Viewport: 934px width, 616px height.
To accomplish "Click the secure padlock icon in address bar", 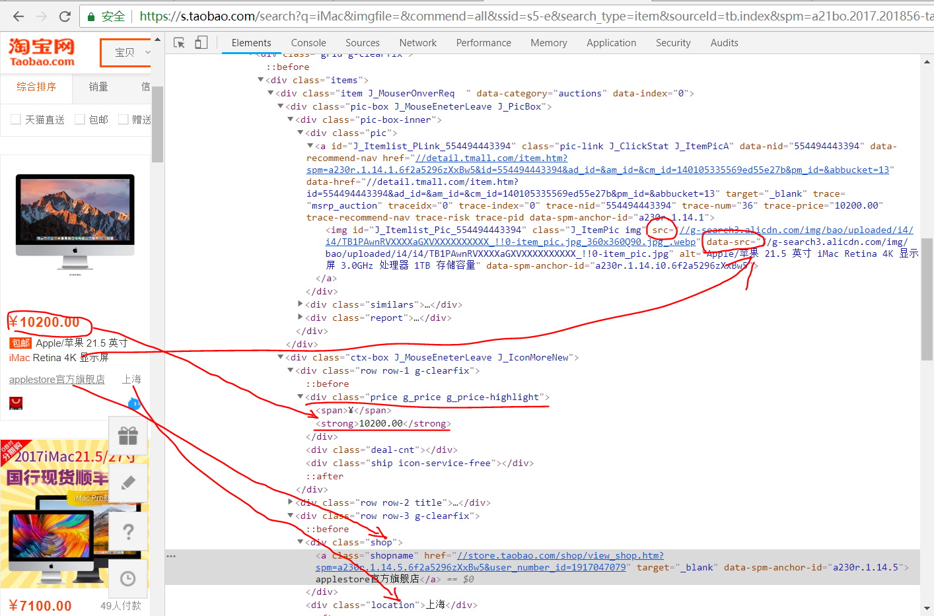I will [91, 16].
